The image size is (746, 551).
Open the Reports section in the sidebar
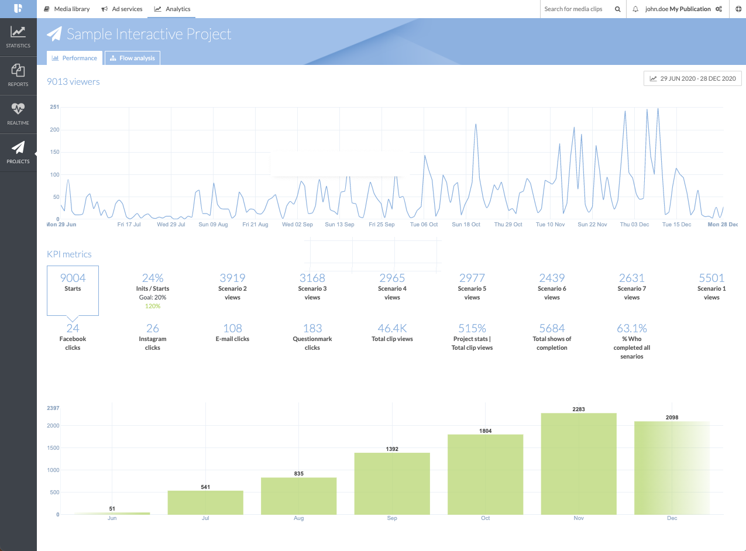click(x=18, y=75)
